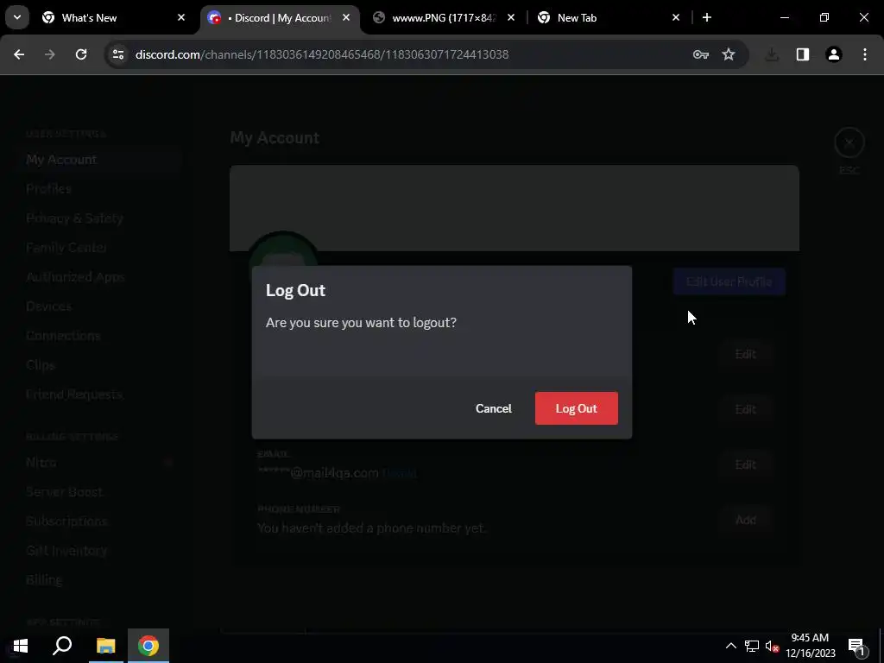Open Windows Start menu

21,646
